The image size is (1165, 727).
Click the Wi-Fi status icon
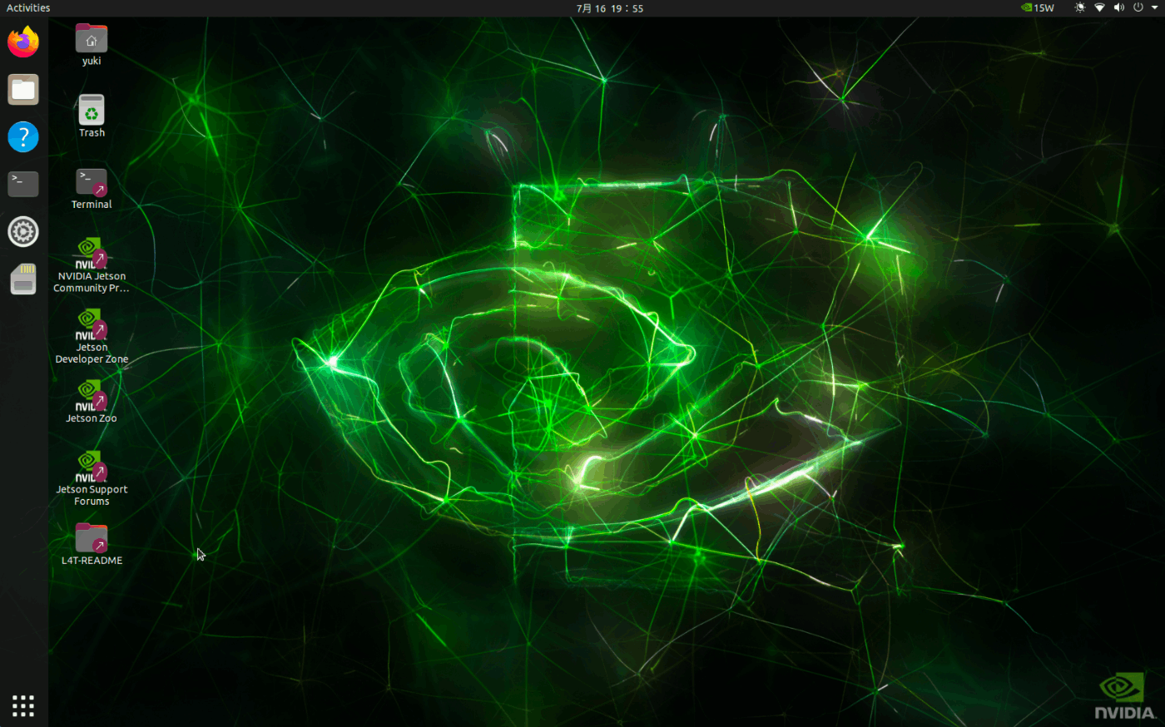coord(1099,7)
